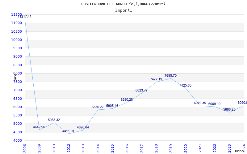Click the 10500 y-axis tick label

point(16,31)
